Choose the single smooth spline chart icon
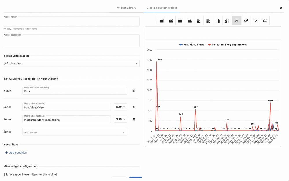 coord(255,21)
